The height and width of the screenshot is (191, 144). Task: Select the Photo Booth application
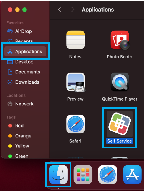click(120, 40)
